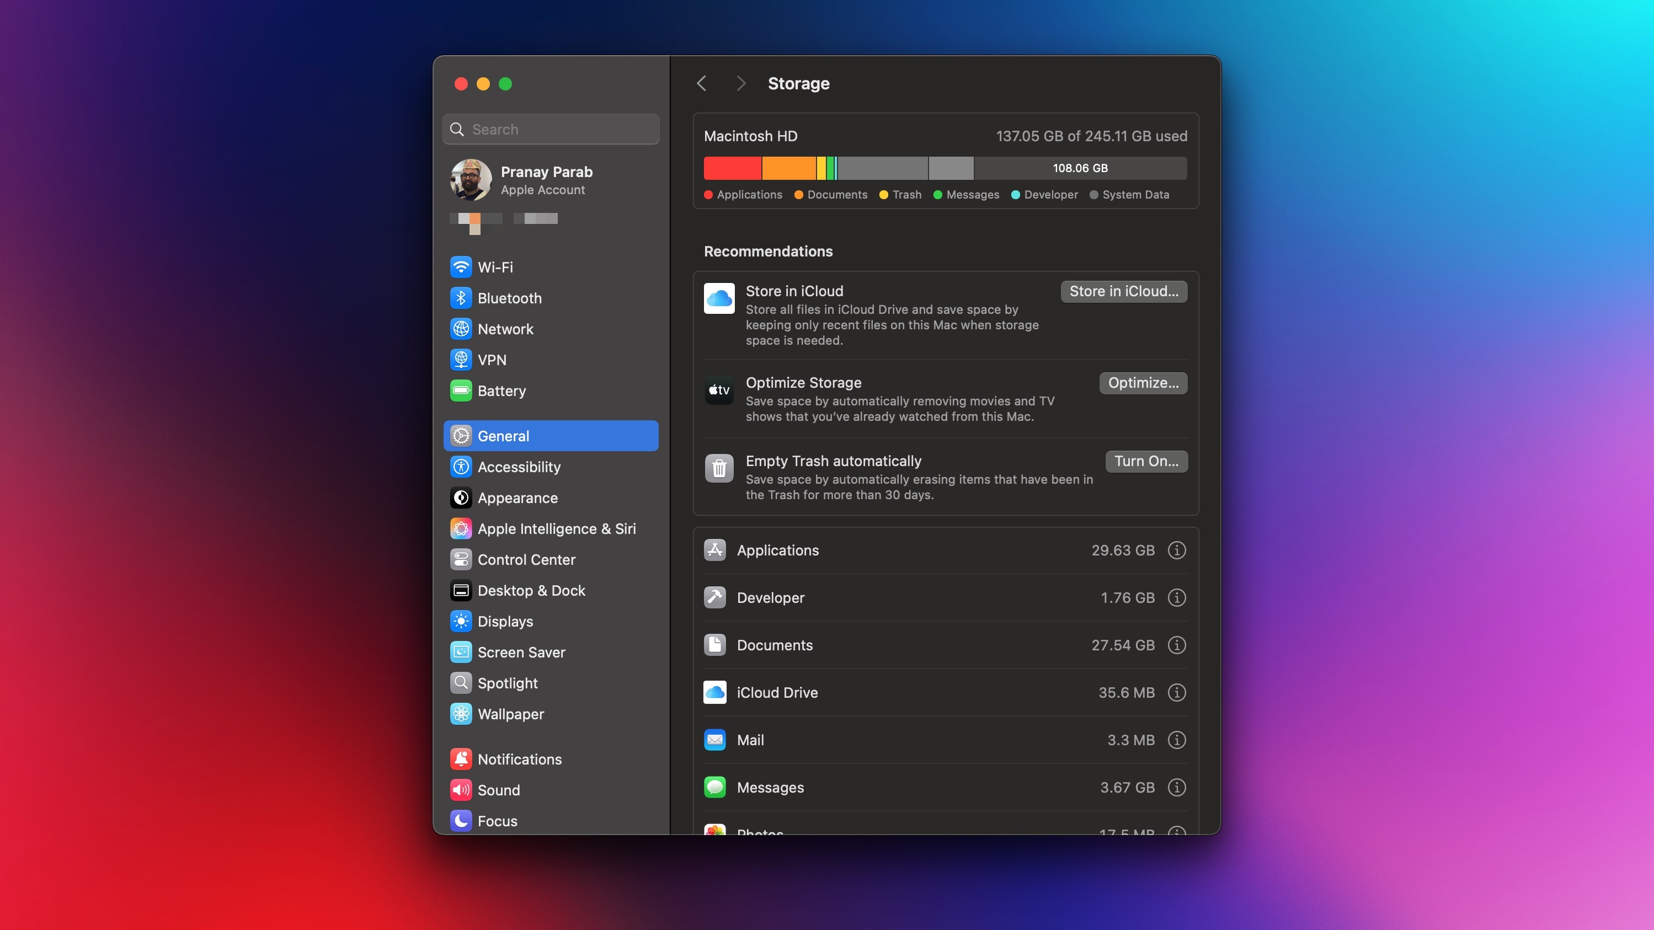Click the forward navigation chevron

click(741, 83)
